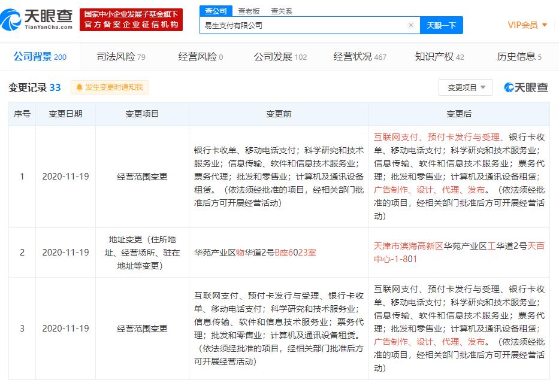This screenshot has height=380, width=559.
Task: Click the old address 华苑产业区物华道2号B座6023室
Action: tap(255, 253)
